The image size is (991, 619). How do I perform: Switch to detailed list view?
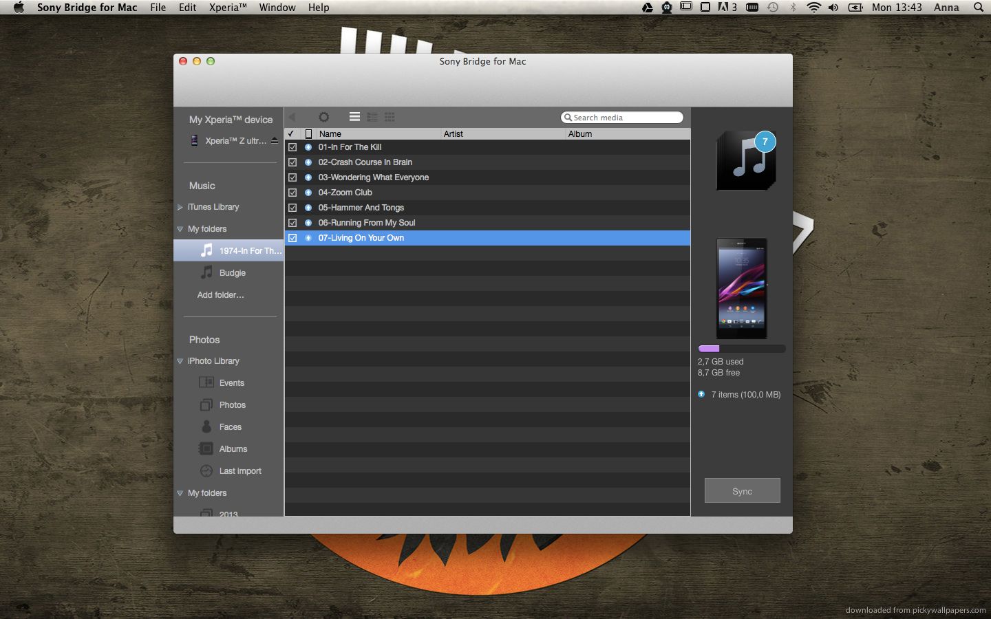(x=372, y=117)
